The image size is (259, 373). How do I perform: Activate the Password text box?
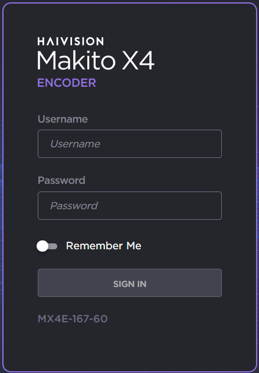pos(130,206)
